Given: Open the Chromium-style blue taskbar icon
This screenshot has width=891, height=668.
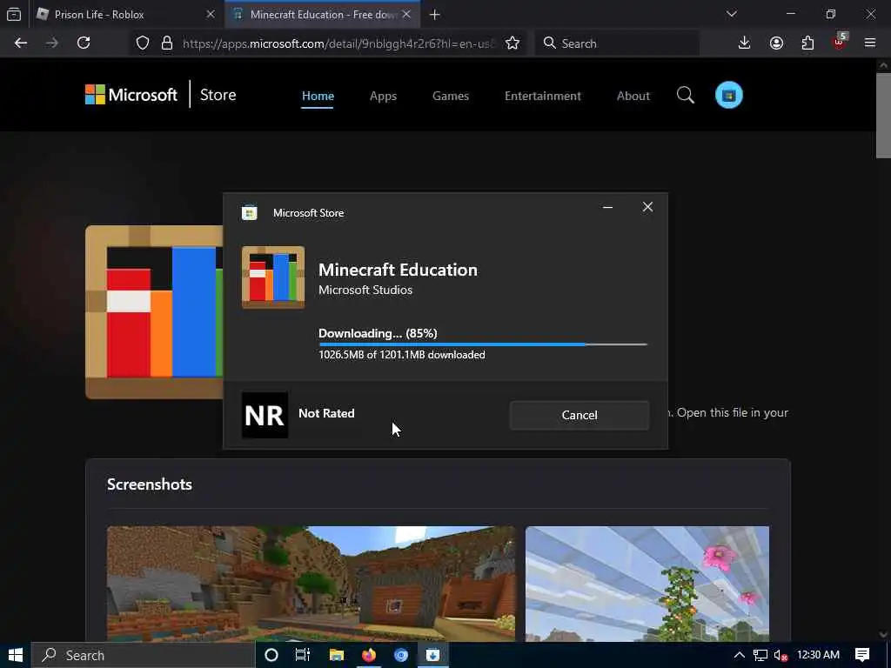Looking at the screenshot, I should [x=401, y=656].
